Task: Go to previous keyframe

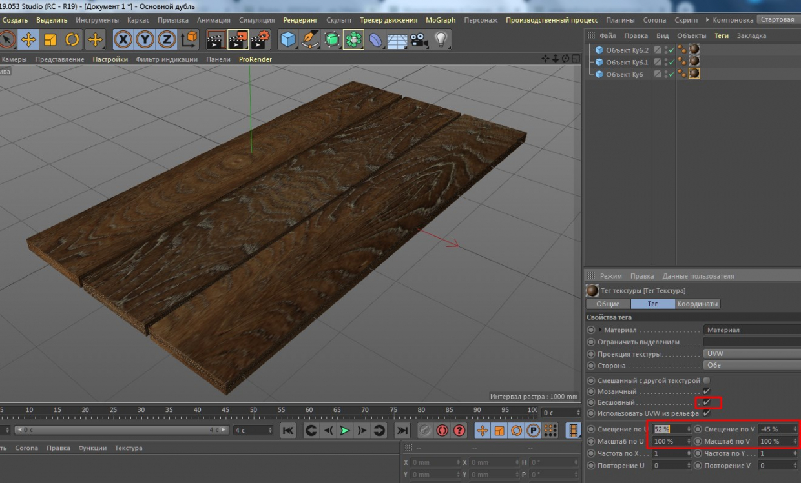Action: click(x=311, y=430)
